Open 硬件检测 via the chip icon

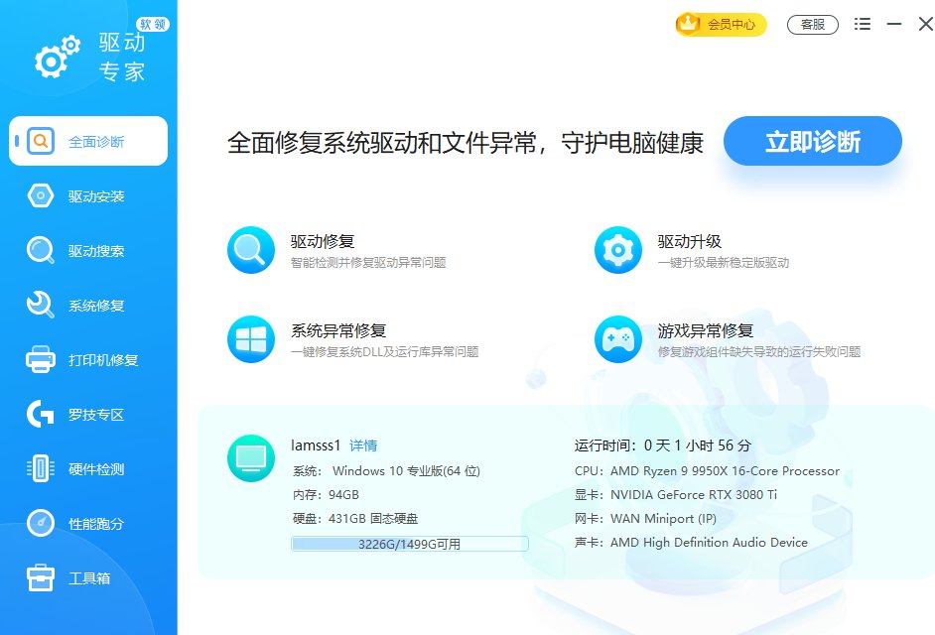coord(42,468)
